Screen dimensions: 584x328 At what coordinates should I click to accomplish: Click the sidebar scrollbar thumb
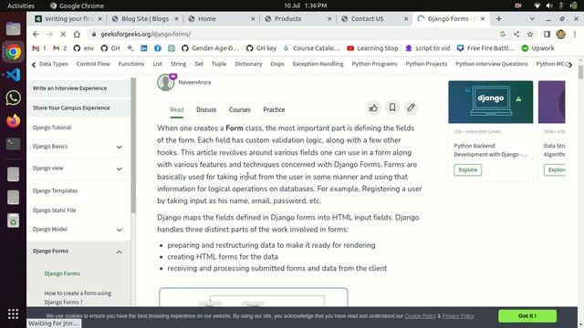[x=133, y=145]
